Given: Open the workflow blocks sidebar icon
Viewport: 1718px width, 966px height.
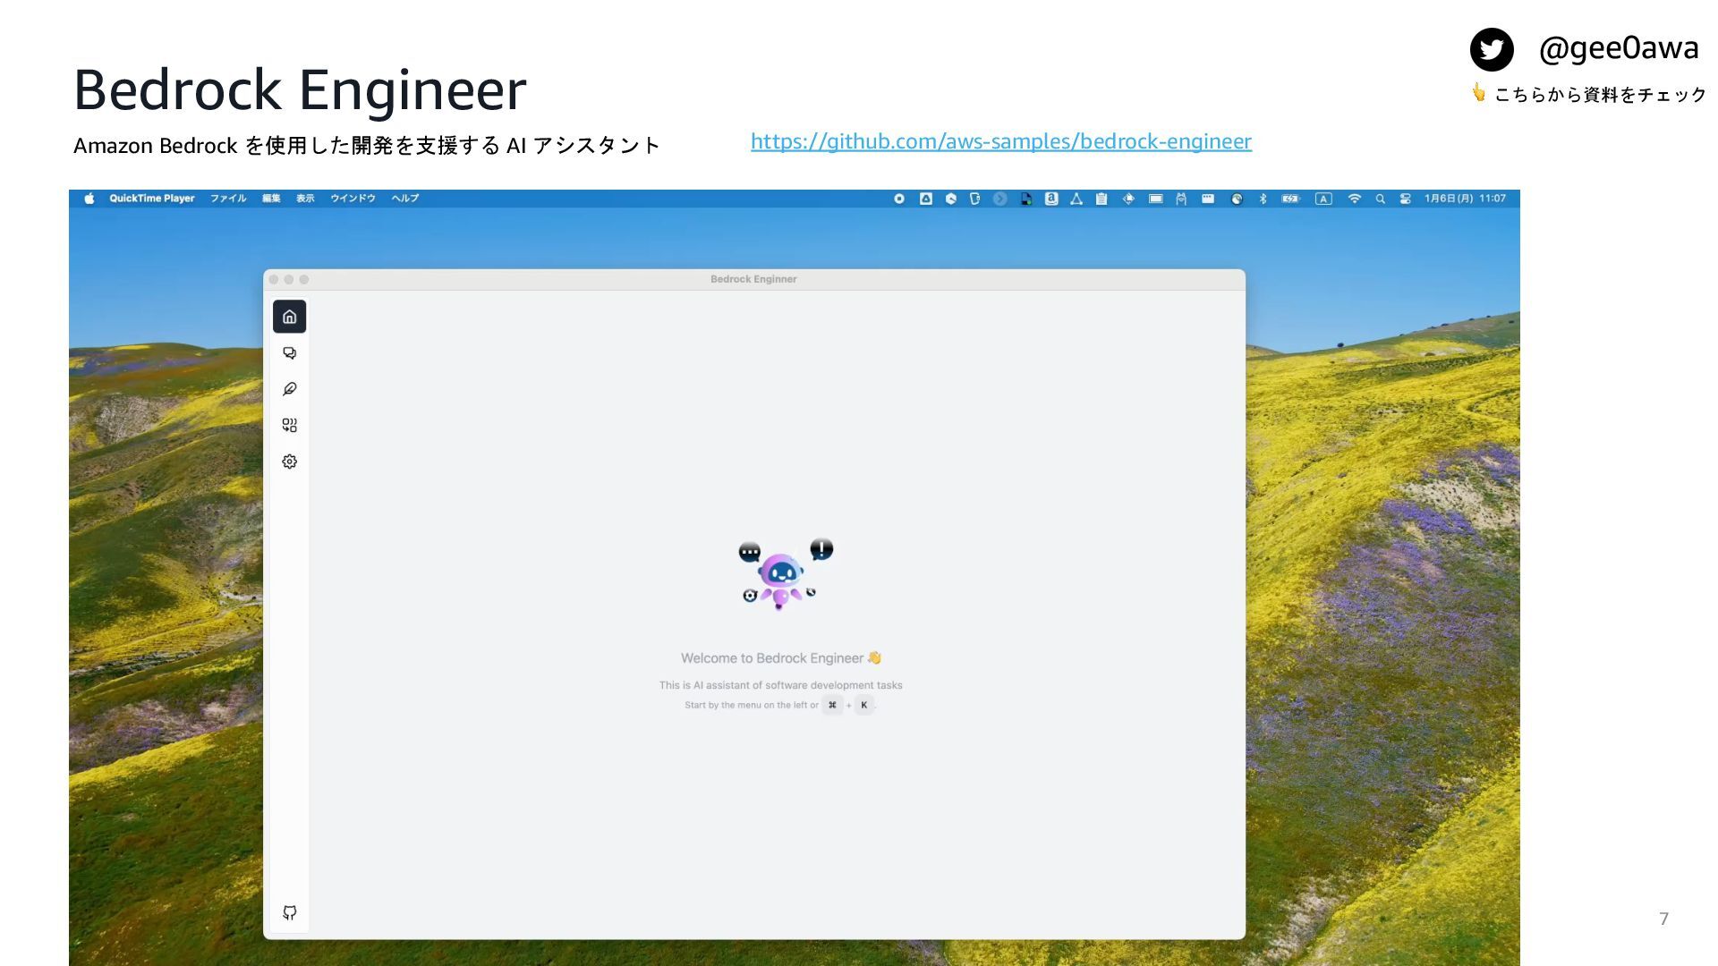Looking at the screenshot, I should [289, 426].
